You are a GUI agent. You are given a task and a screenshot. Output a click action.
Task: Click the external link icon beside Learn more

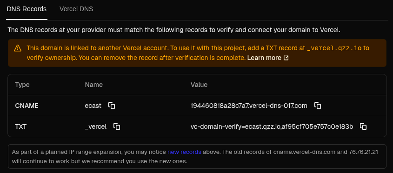(x=286, y=58)
